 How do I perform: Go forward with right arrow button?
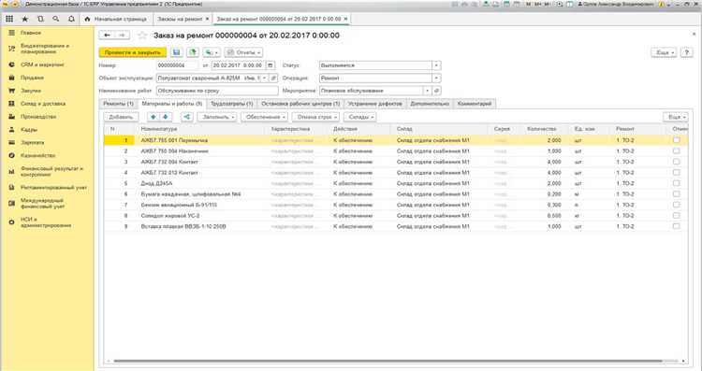point(123,36)
